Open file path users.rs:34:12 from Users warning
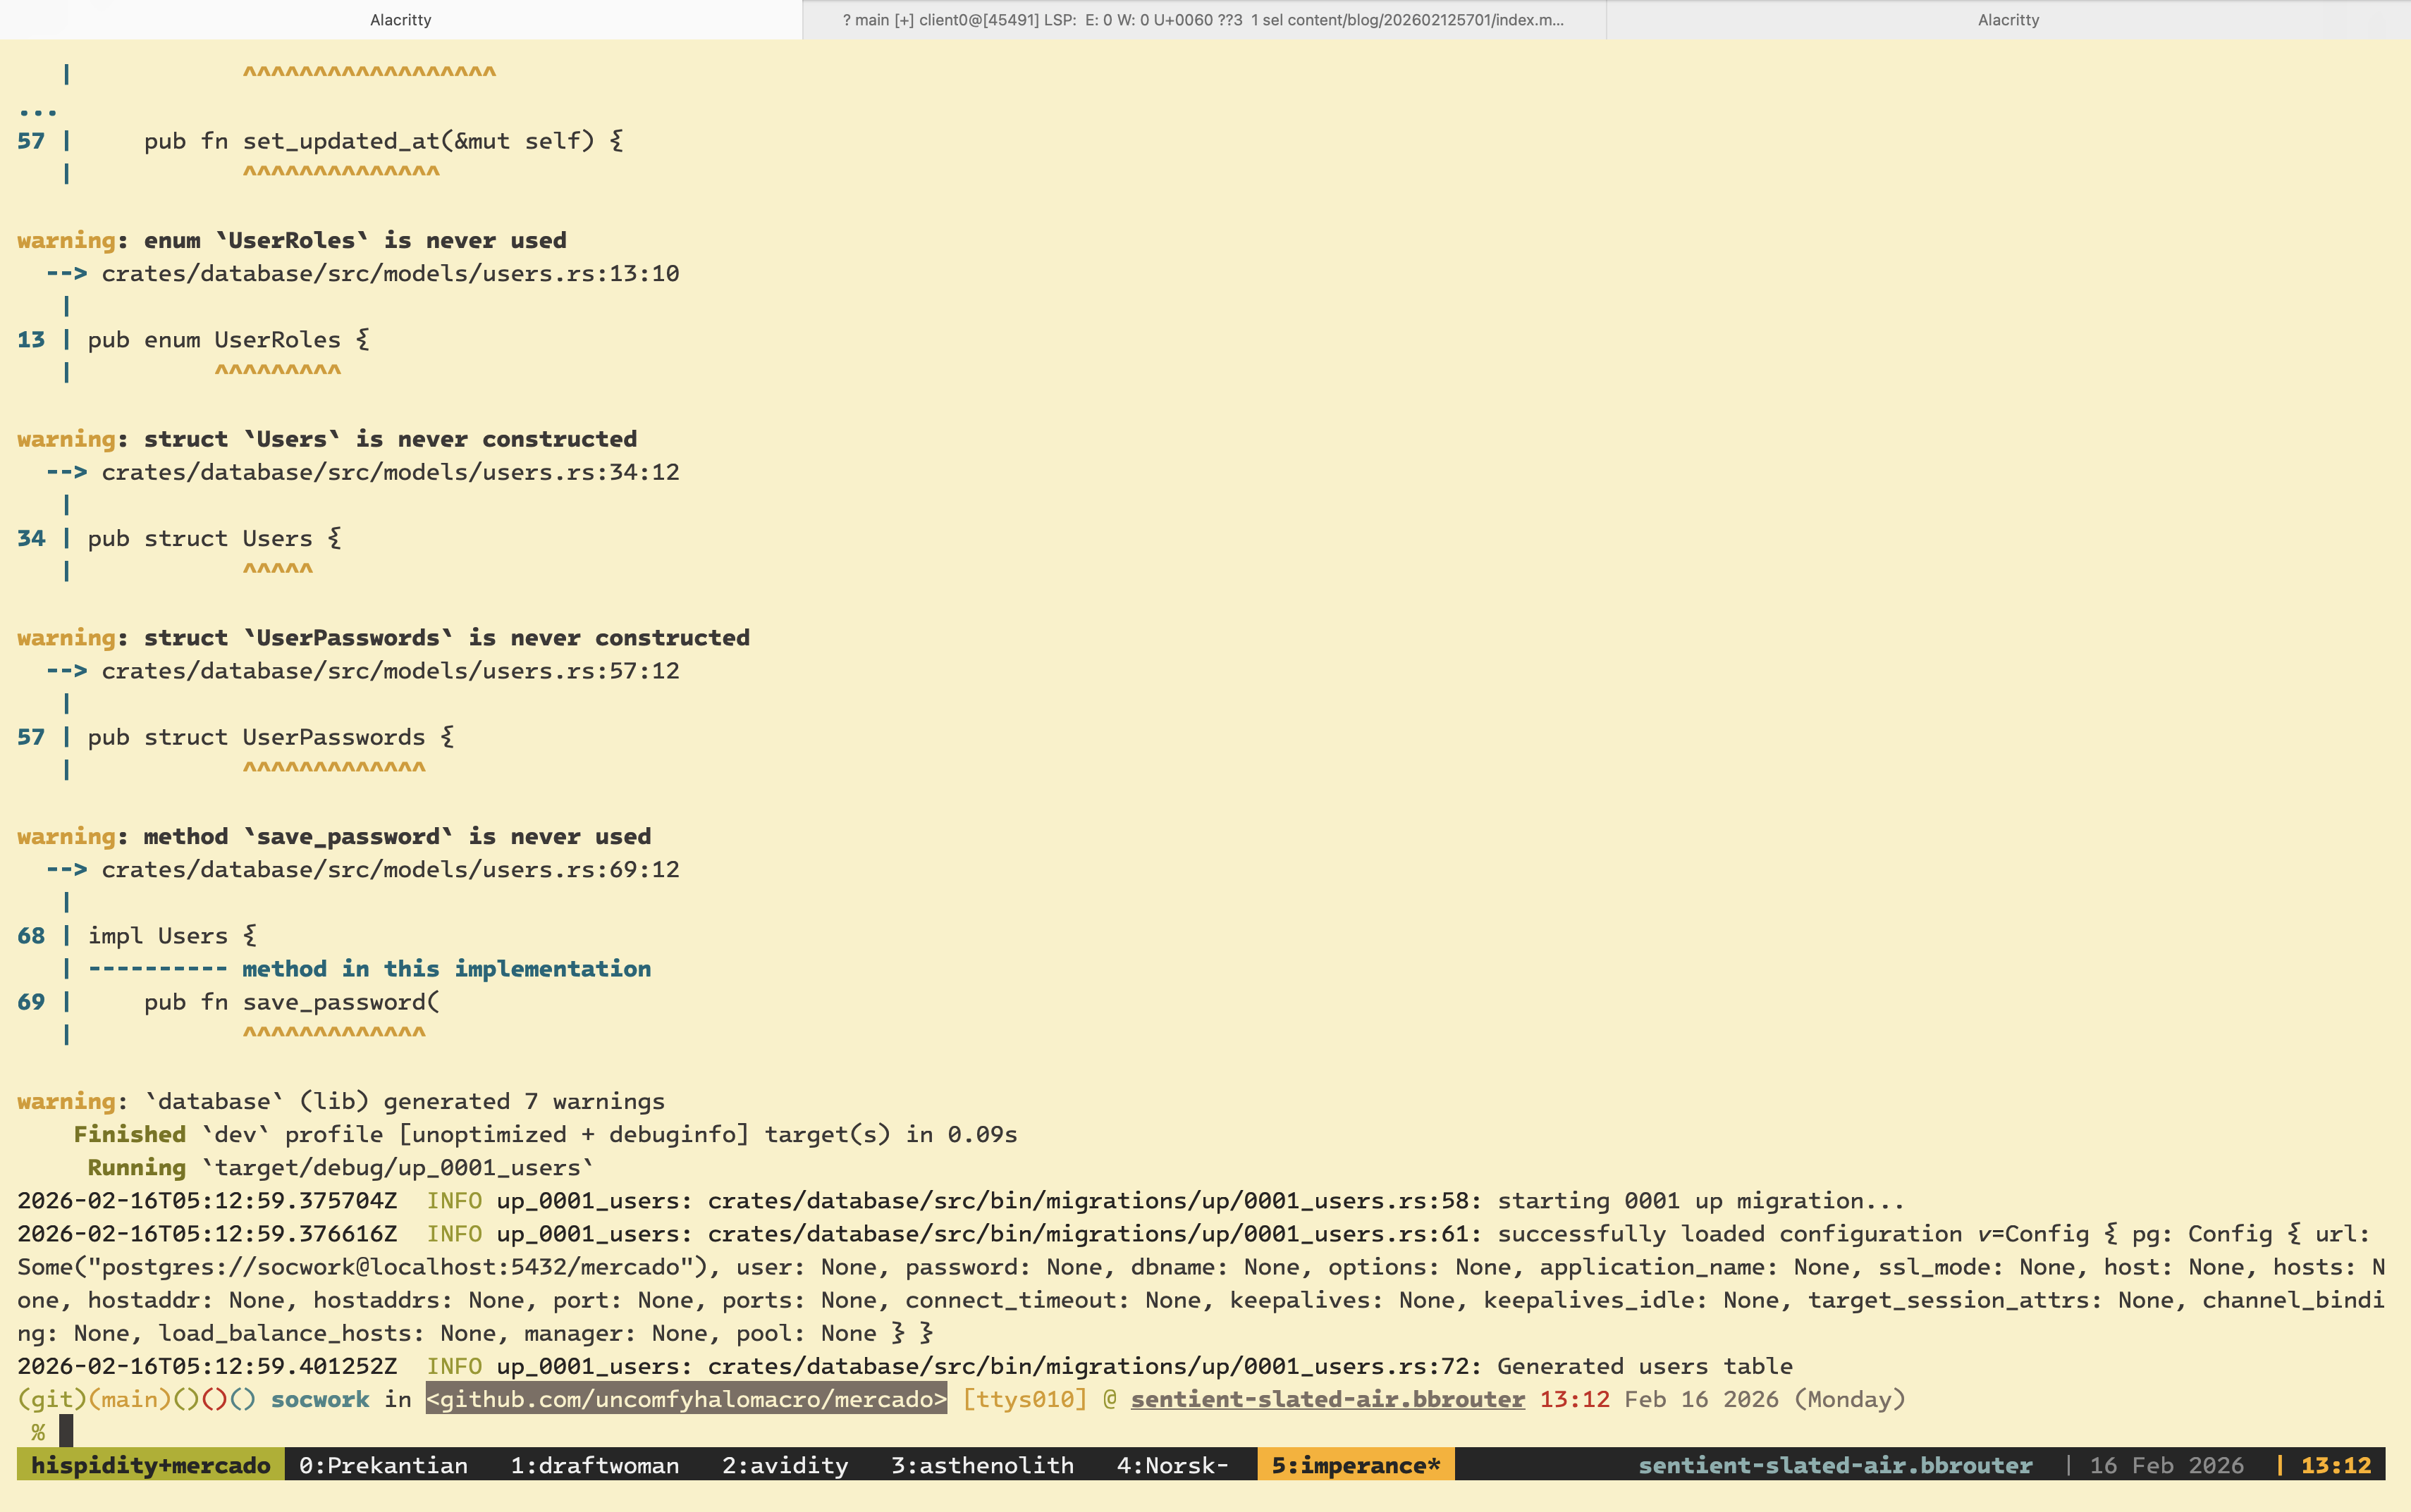 [388, 471]
